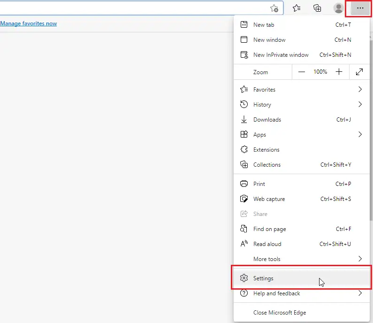The height and width of the screenshot is (323, 373).
Task: Click the Settings gear icon
Action: pyautogui.click(x=244, y=278)
